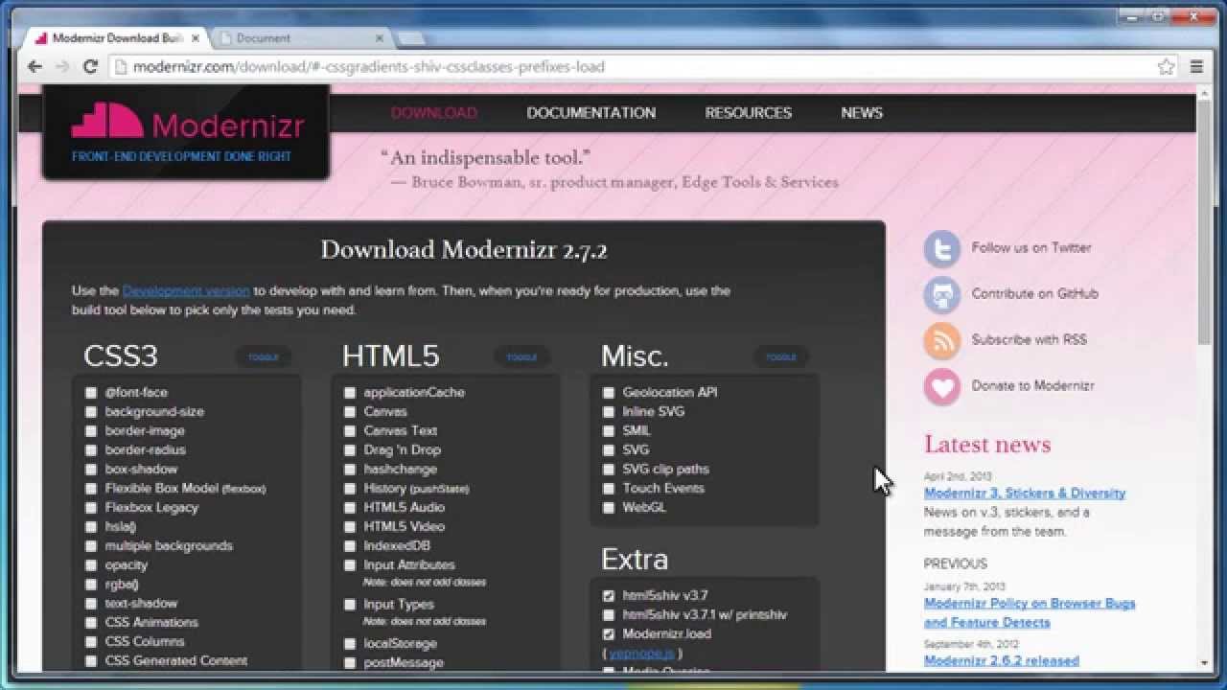Viewport: 1227px width, 690px height.
Task: Click the GitHub octocat icon
Action: [942, 294]
